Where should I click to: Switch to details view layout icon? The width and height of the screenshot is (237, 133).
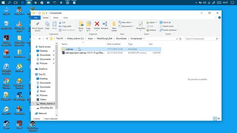coord(215,119)
